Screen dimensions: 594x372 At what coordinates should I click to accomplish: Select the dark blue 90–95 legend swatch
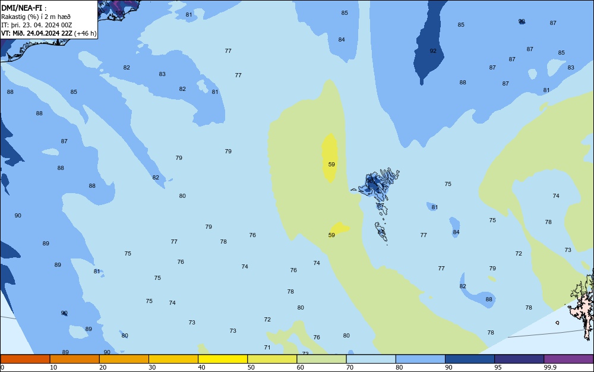pos(470,359)
